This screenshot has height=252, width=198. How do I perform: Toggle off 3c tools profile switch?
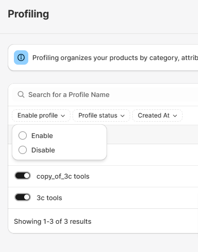pos(23,197)
